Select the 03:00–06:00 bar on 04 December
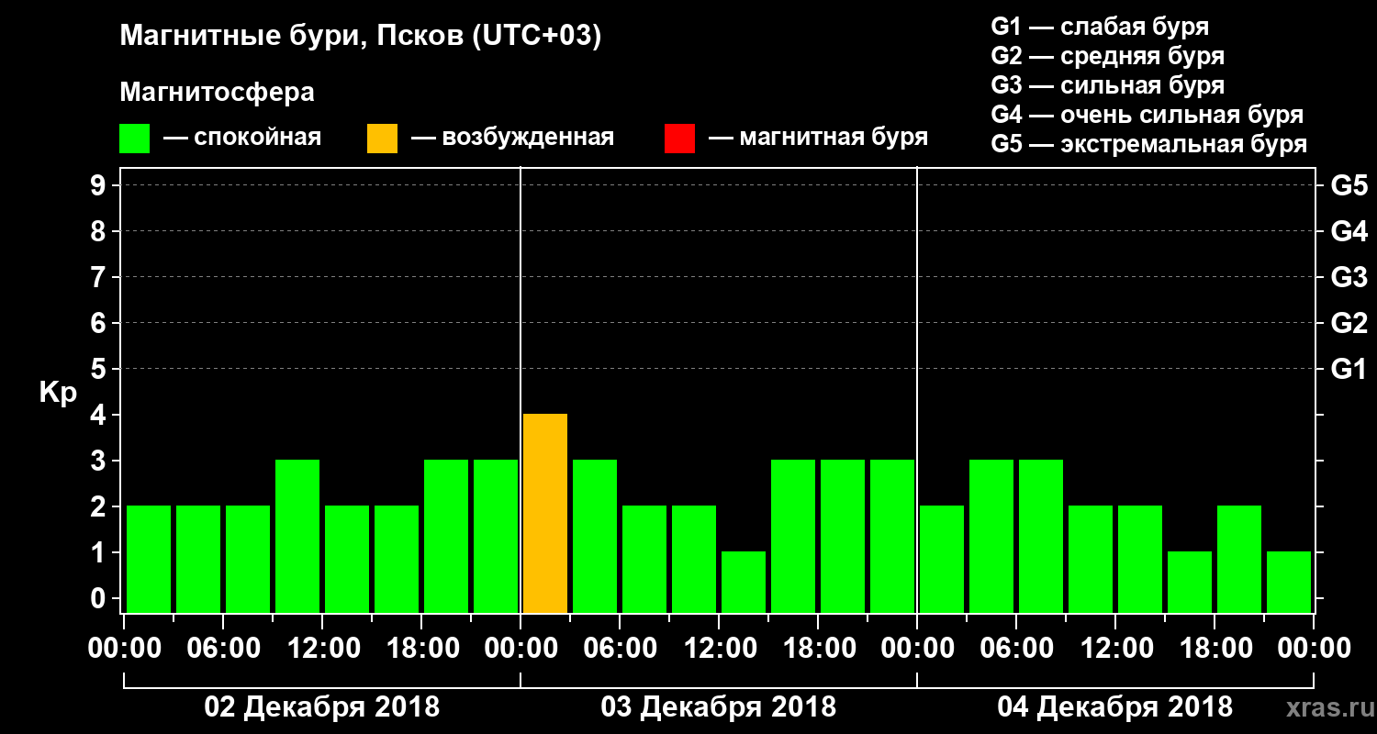 [991, 537]
